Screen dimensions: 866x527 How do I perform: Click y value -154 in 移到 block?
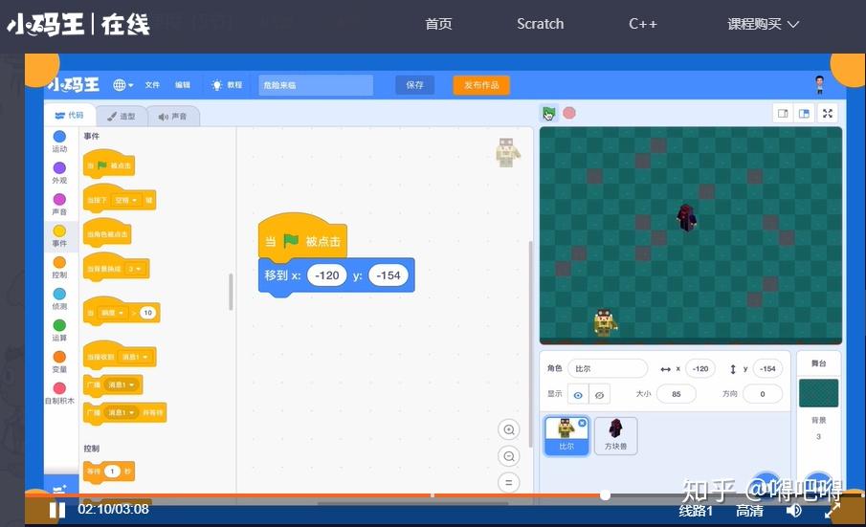389,275
